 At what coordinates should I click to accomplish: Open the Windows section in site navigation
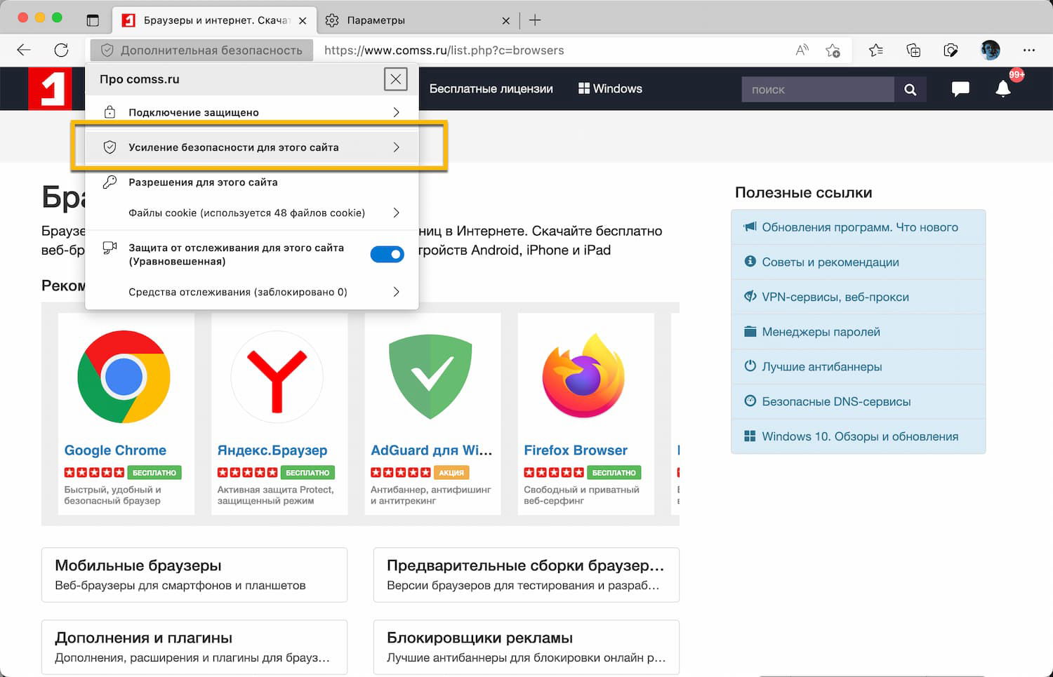pos(610,89)
